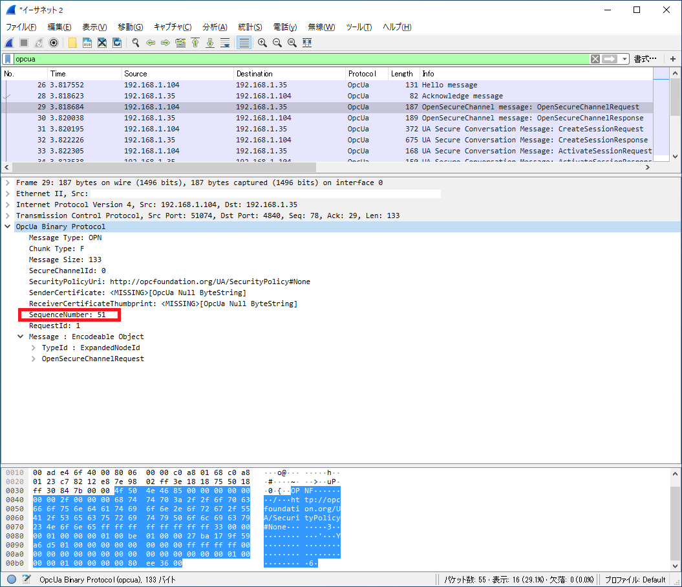Sort packets by Source column header
Screen dimensions: 682x587
[x=177, y=74]
